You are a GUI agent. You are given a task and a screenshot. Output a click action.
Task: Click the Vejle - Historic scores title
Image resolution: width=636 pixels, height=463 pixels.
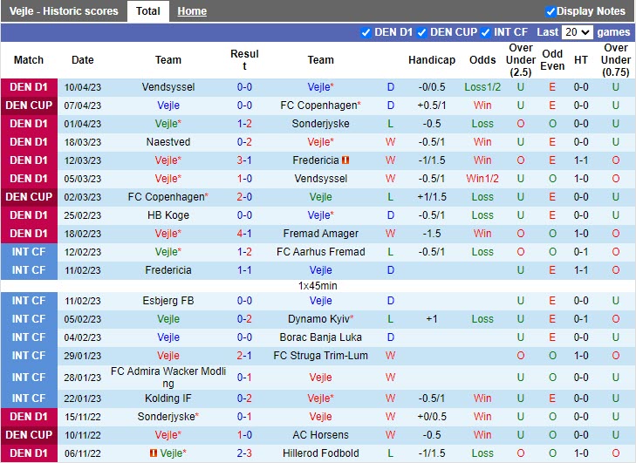(64, 11)
